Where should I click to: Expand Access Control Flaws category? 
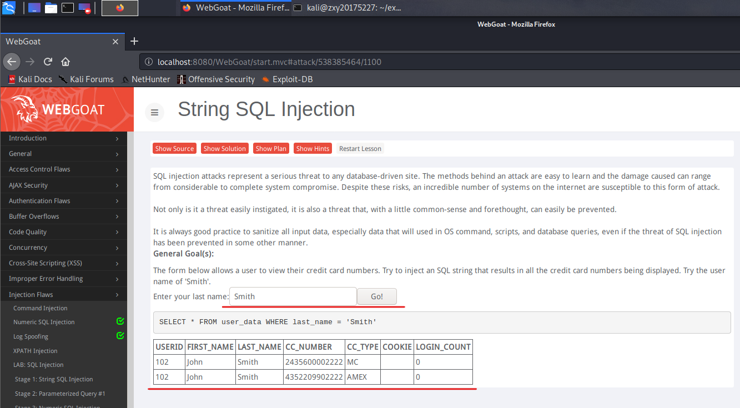pos(63,169)
